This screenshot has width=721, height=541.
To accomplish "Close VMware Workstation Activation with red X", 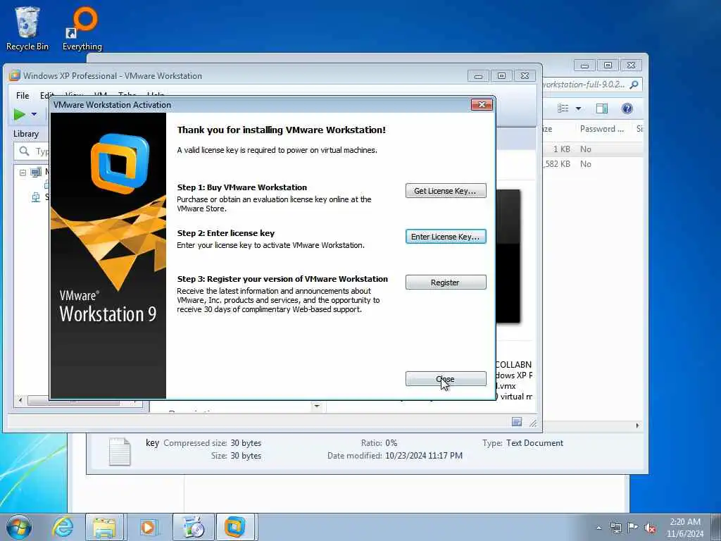I will point(482,105).
